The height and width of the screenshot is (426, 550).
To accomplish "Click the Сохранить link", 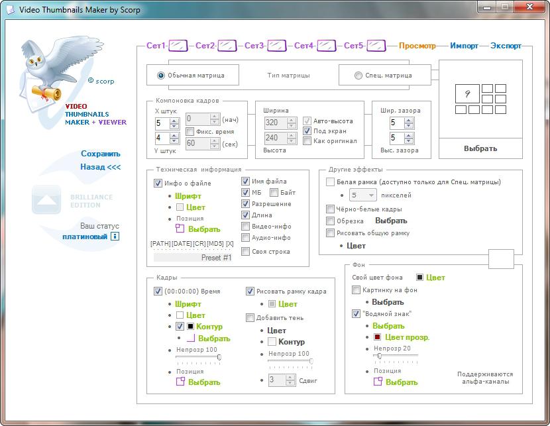I will [x=101, y=154].
